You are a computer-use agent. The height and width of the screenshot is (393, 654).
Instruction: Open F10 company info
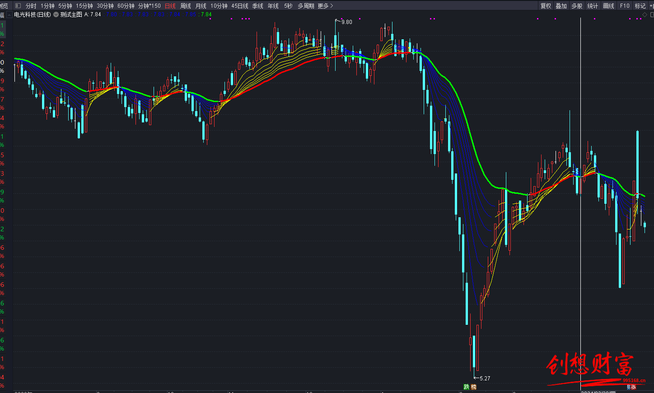click(625, 6)
